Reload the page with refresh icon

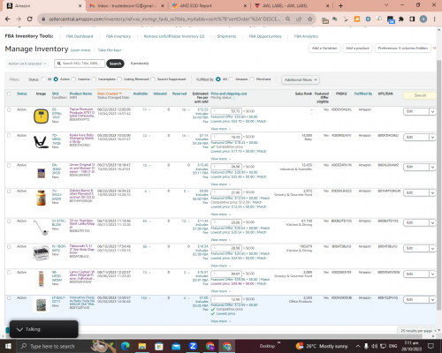pyautogui.click(x=29, y=19)
